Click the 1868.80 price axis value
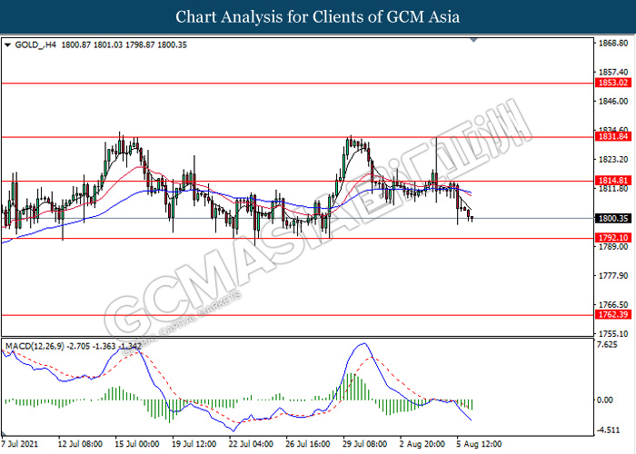The width and height of the screenshot is (636, 454). pos(613,43)
